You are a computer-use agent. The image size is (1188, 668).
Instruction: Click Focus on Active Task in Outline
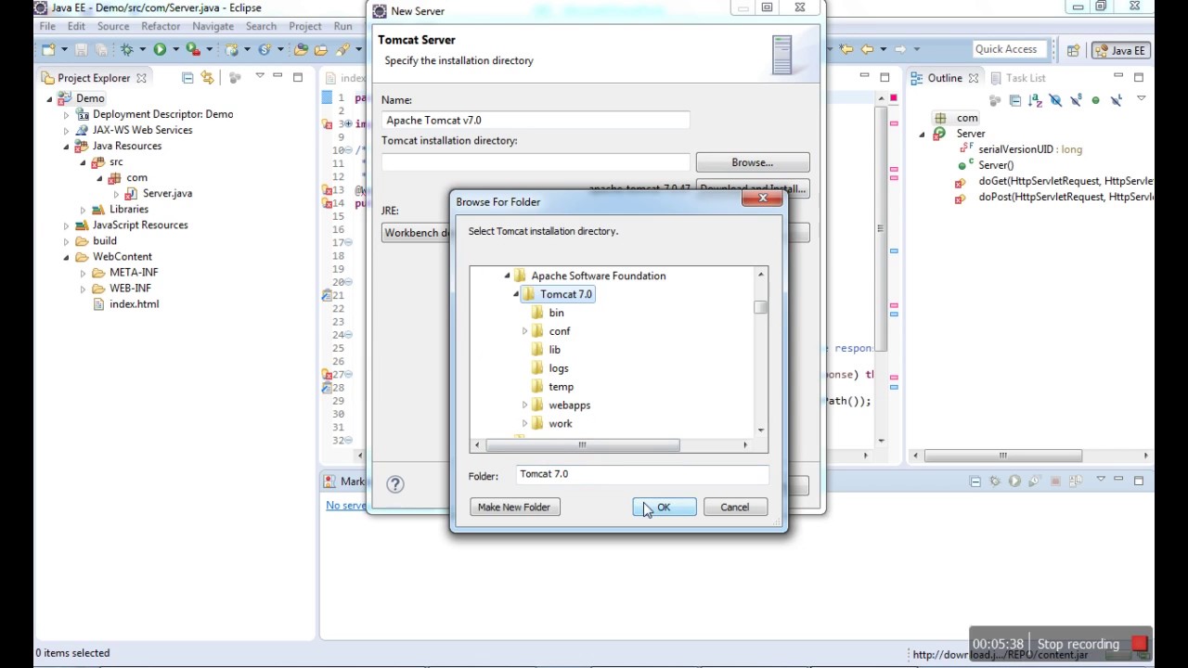click(x=995, y=100)
